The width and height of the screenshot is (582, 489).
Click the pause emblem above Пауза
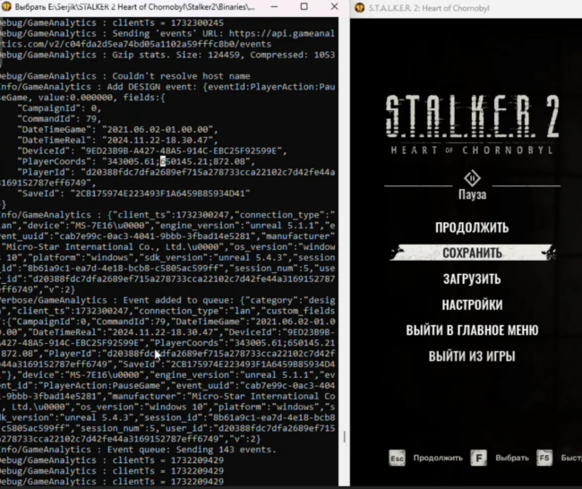pos(471,174)
